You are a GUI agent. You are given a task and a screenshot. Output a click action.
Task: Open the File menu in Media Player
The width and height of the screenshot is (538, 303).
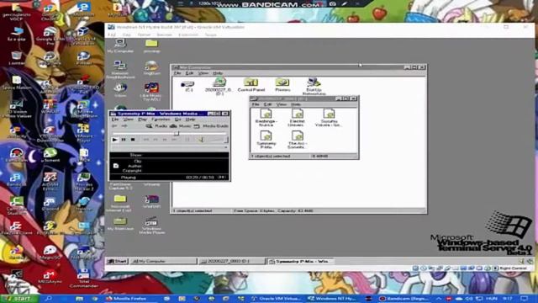pyautogui.click(x=115, y=120)
